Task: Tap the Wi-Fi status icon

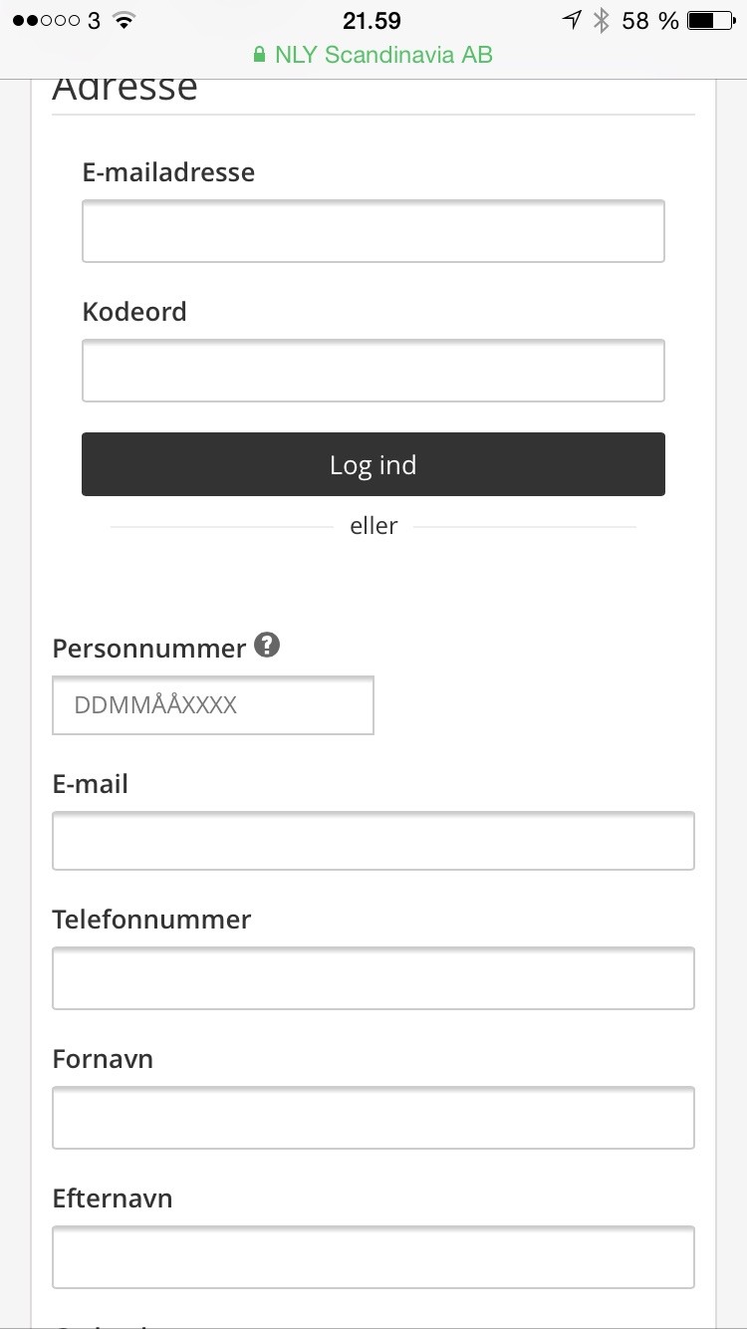Action: point(124,20)
